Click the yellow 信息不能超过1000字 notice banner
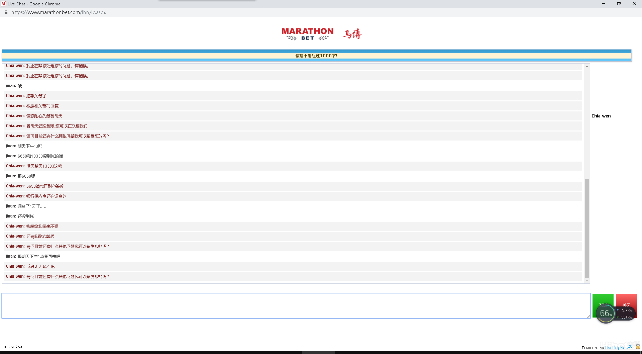The width and height of the screenshot is (642, 354). tap(316, 56)
